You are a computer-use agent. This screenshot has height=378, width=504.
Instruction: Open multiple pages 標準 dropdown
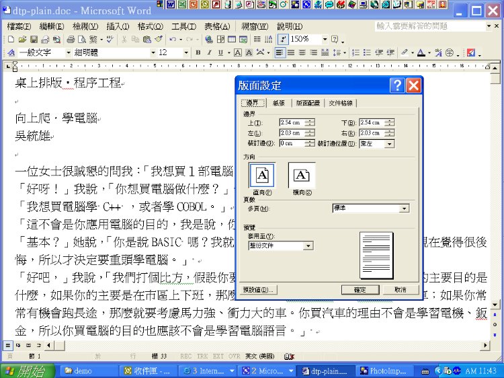point(404,209)
